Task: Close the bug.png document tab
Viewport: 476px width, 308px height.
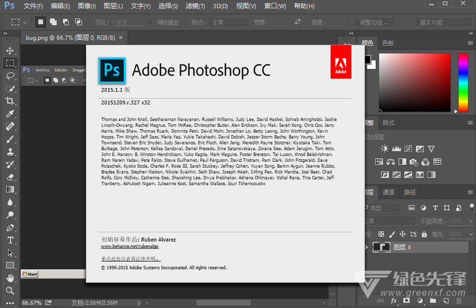Action: [121, 37]
